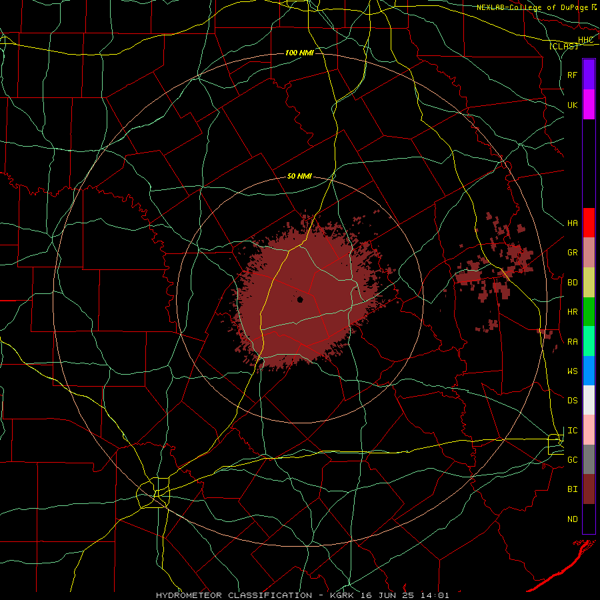Select the gray GC legend color swatch
The height and width of the screenshot is (600, 600).
click(589, 459)
